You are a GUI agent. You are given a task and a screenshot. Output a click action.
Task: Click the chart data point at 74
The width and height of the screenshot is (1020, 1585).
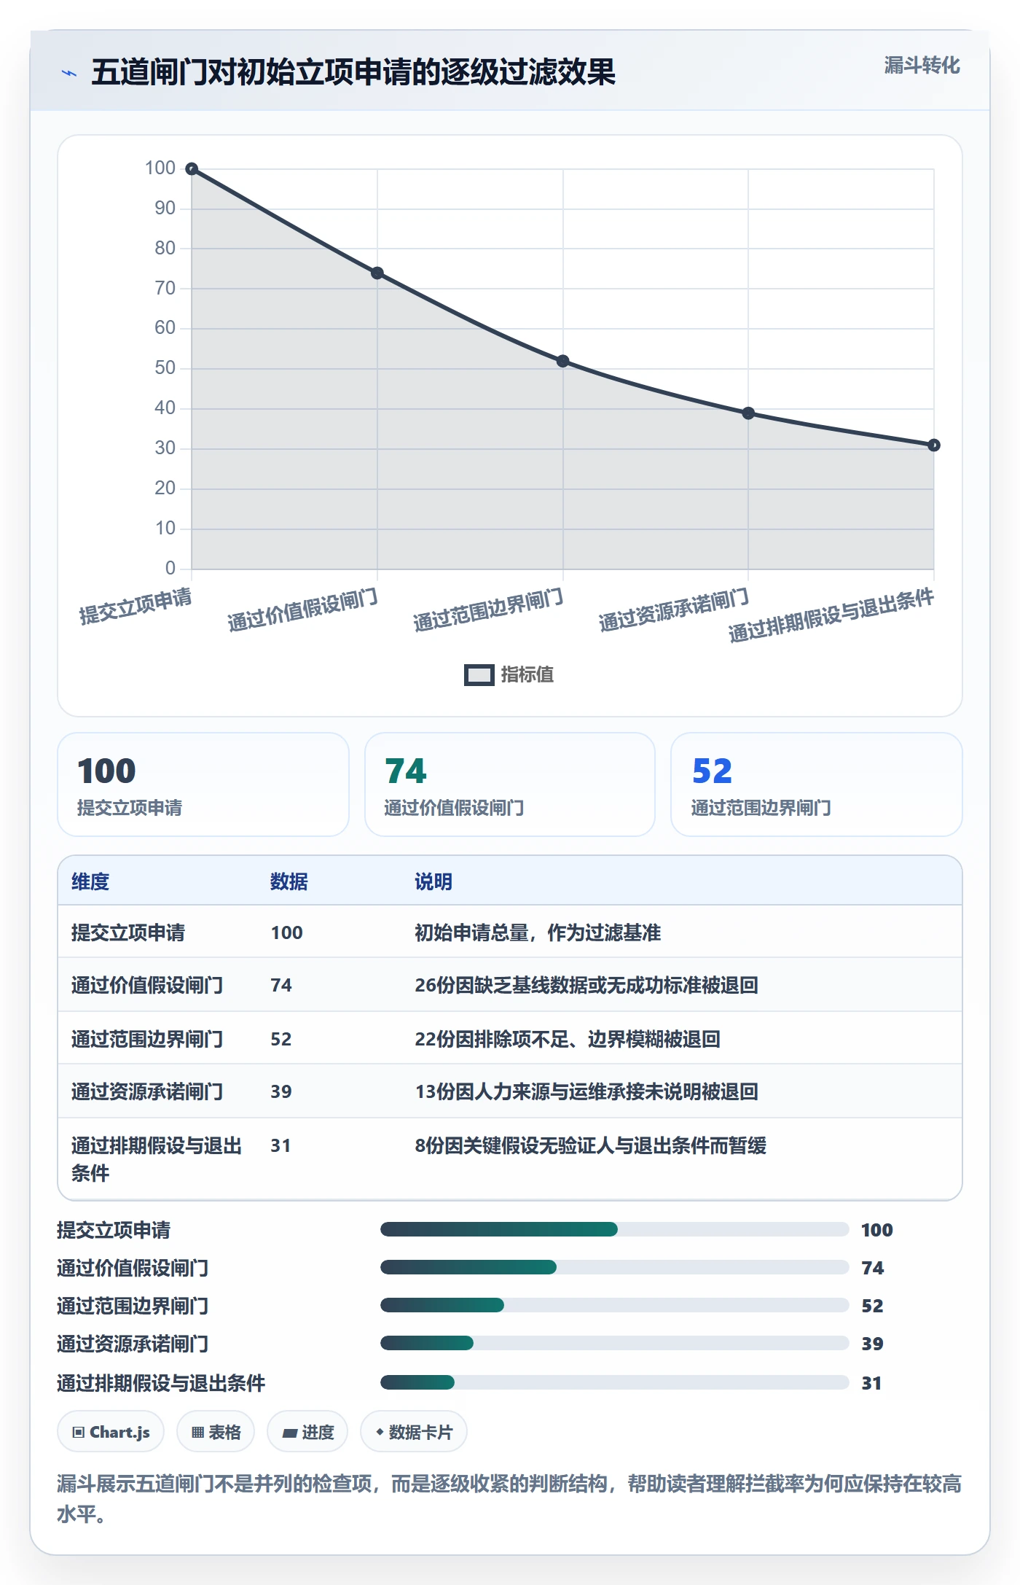(x=377, y=273)
